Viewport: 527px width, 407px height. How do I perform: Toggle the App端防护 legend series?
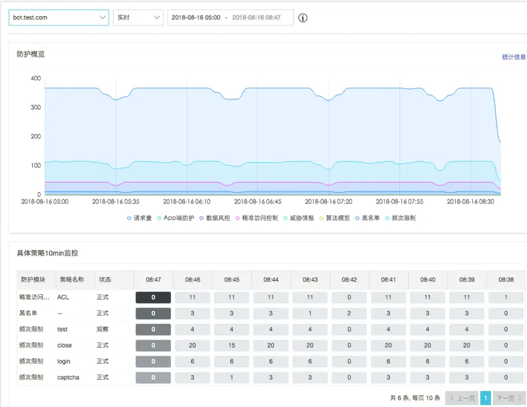click(x=176, y=218)
